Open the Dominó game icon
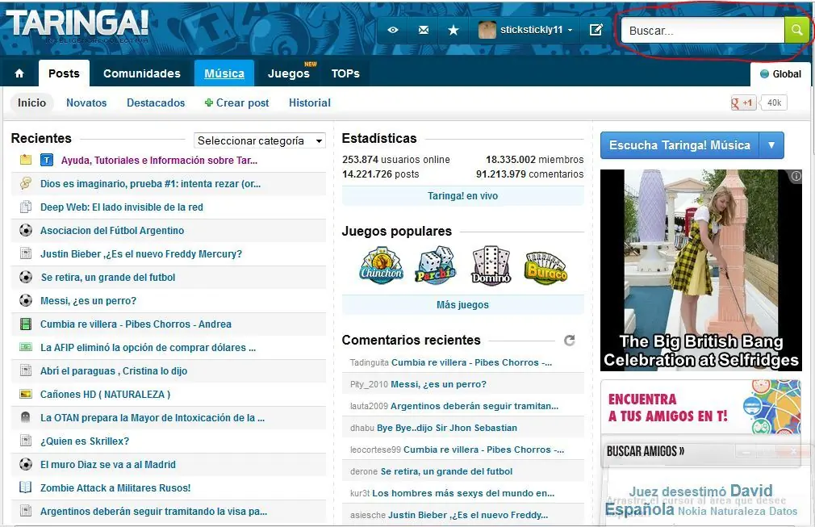Viewport: 815px width, 527px height. (491, 266)
